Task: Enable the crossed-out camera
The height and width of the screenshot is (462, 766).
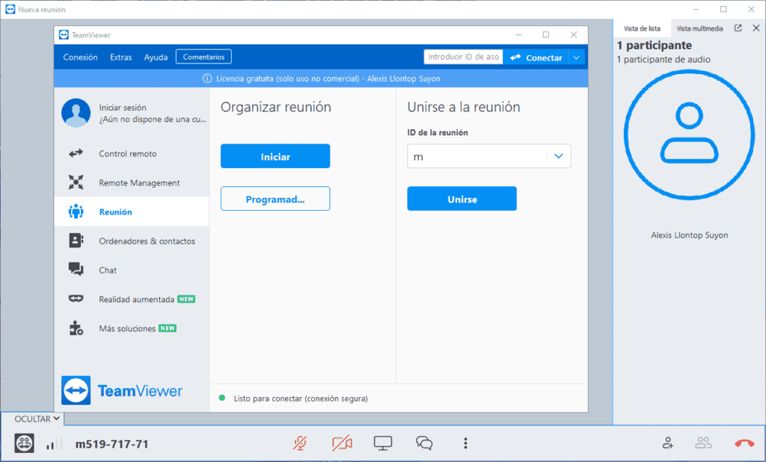Action: tap(342, 443)
